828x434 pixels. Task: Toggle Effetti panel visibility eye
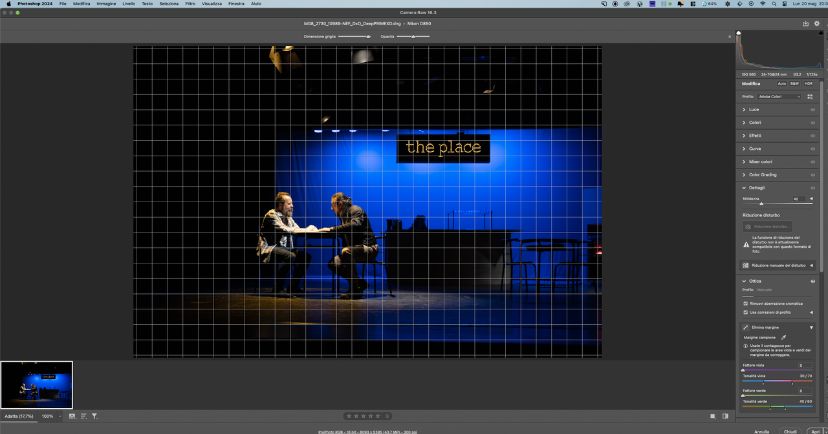pos(813,136)
